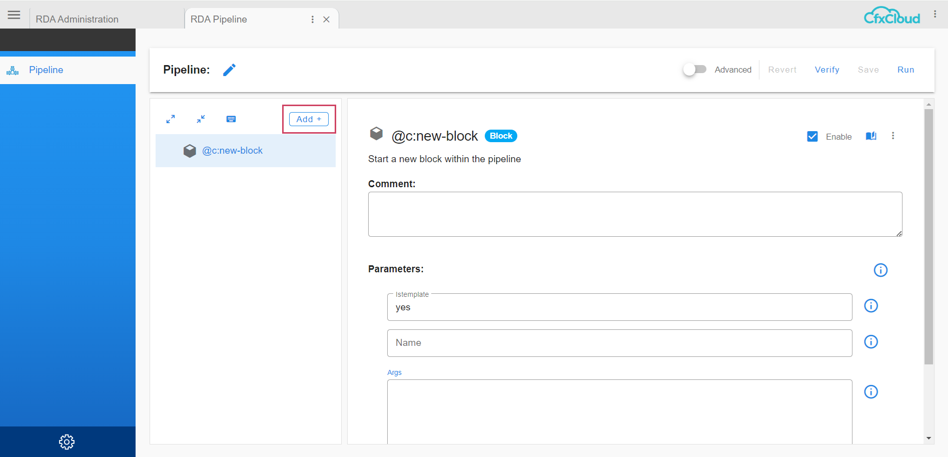948x457 pixels.
Task: Run the pipeline
Action: pos(905,70)
